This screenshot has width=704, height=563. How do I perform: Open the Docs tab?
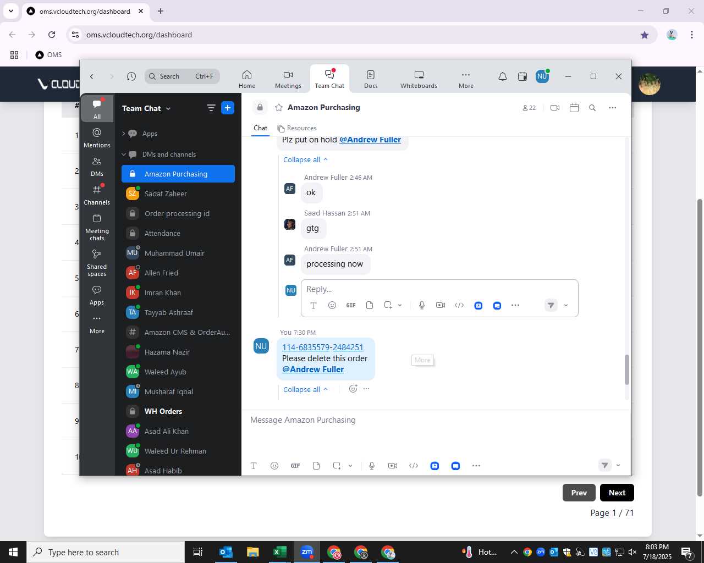(371, 79)
